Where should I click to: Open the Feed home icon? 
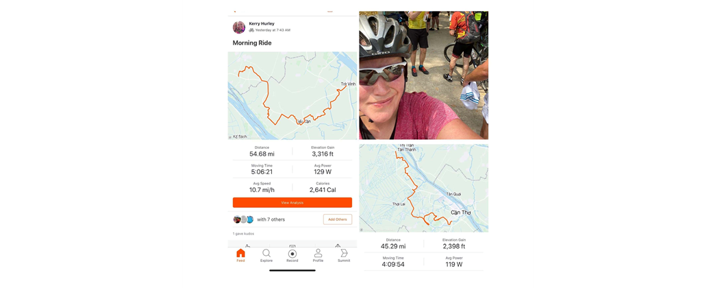click(x=240, y=253)
